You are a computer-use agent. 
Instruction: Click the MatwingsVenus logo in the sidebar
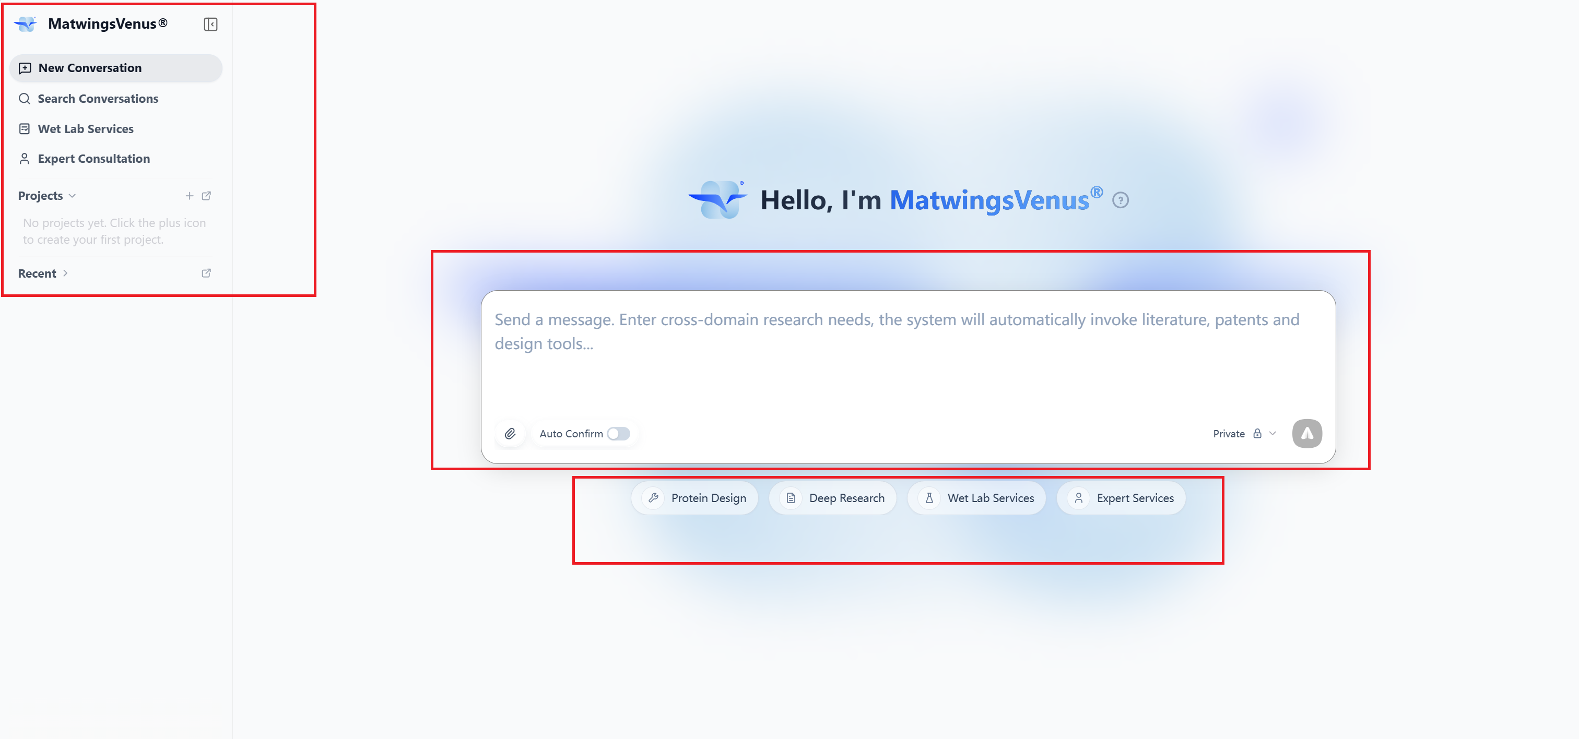point(26,24)
